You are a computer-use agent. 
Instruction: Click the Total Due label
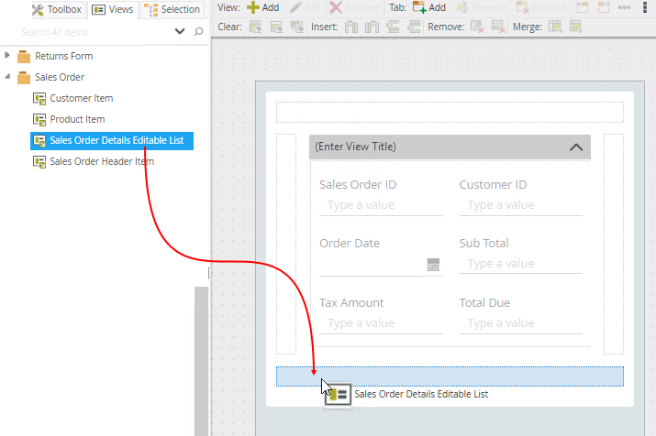(x=484, y=303)
